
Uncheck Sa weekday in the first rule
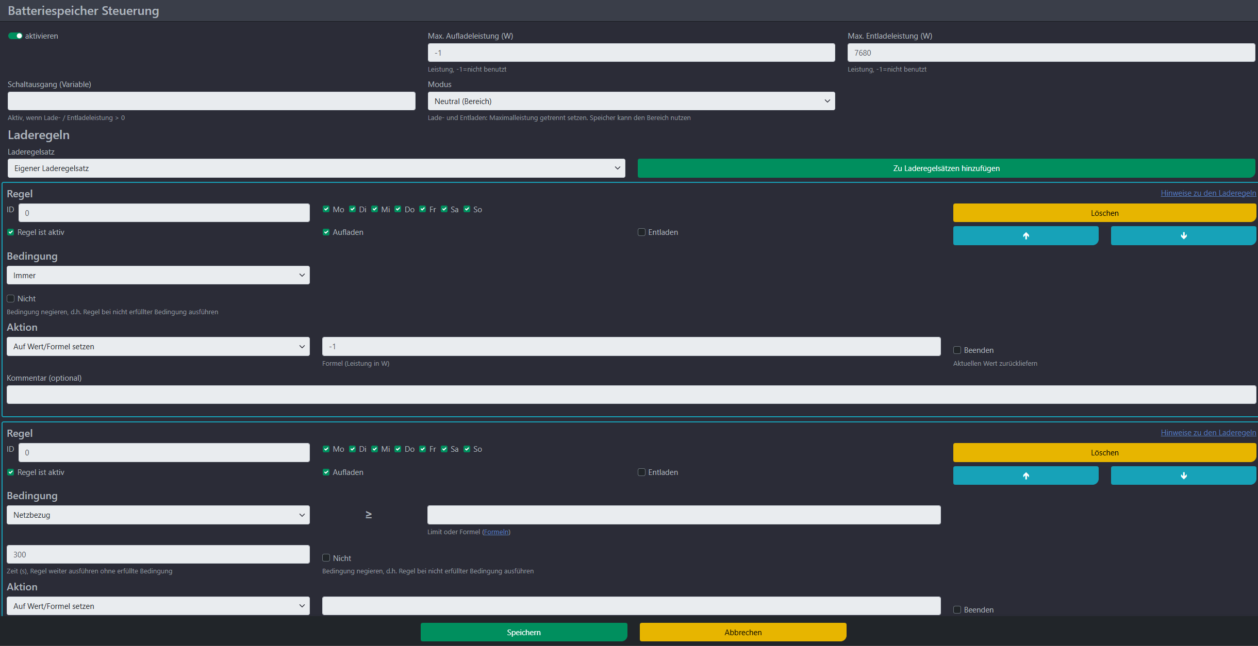pyautogui.click(x=444, y=209)
